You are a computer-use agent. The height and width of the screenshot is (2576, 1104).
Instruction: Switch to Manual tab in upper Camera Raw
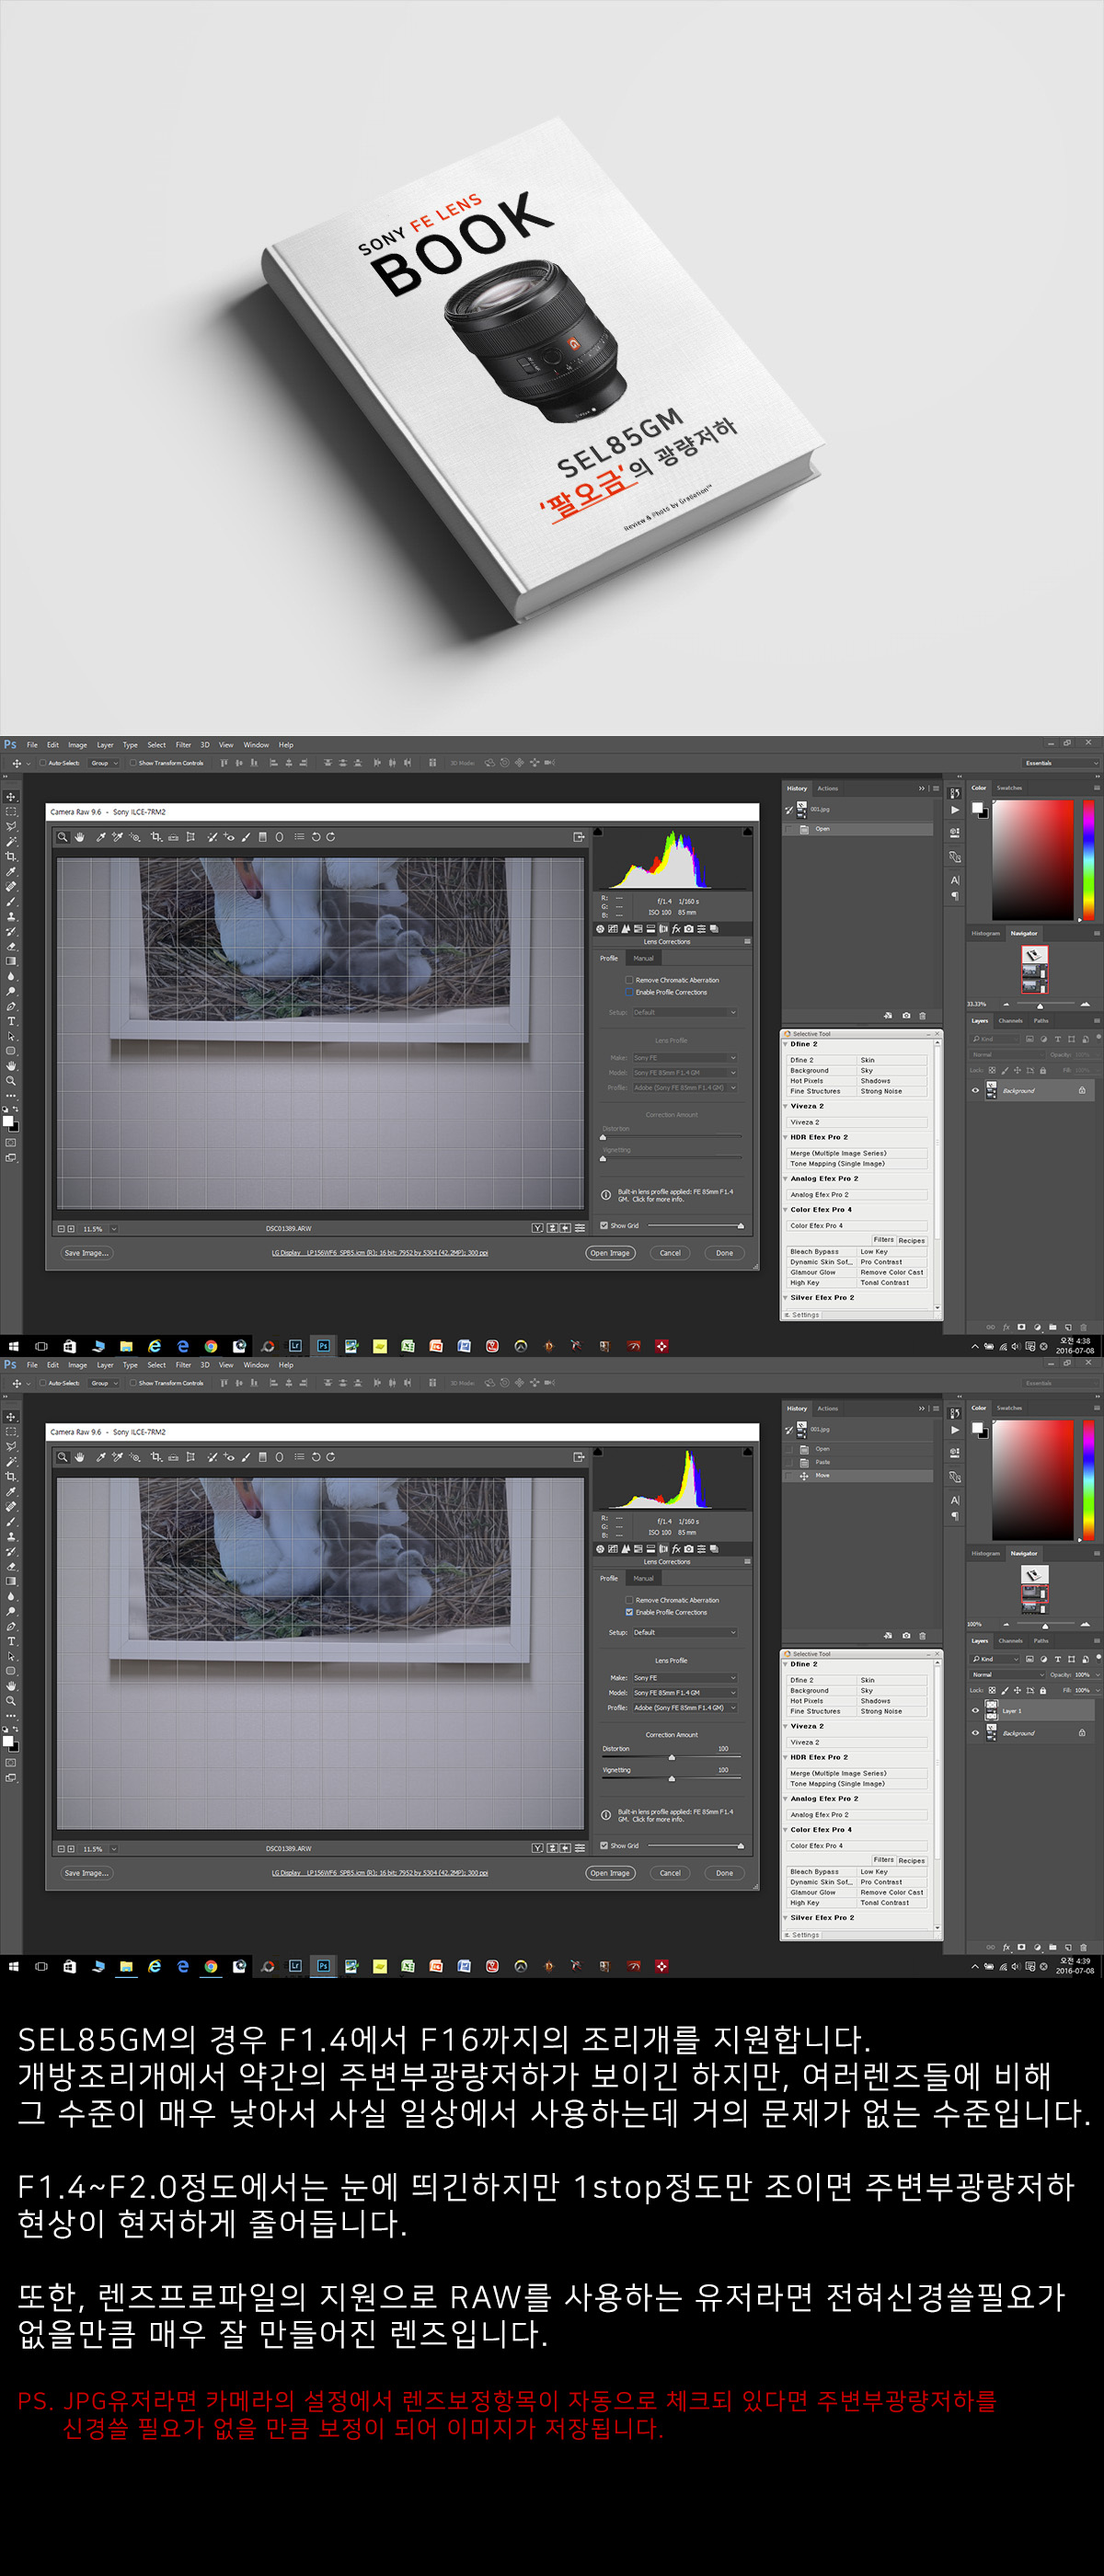tap(644, 958)
